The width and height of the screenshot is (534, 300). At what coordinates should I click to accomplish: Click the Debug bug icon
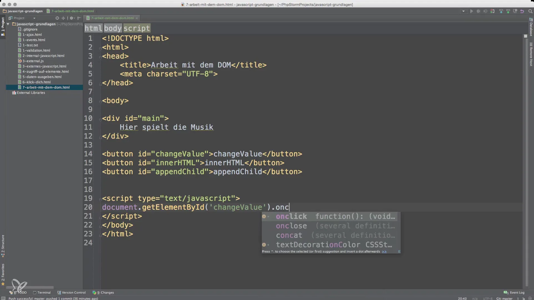(478, 11)
